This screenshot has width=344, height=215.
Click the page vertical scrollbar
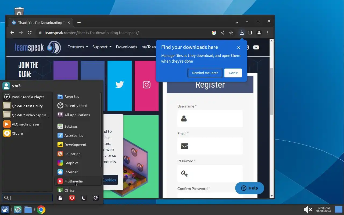[271, 91]
